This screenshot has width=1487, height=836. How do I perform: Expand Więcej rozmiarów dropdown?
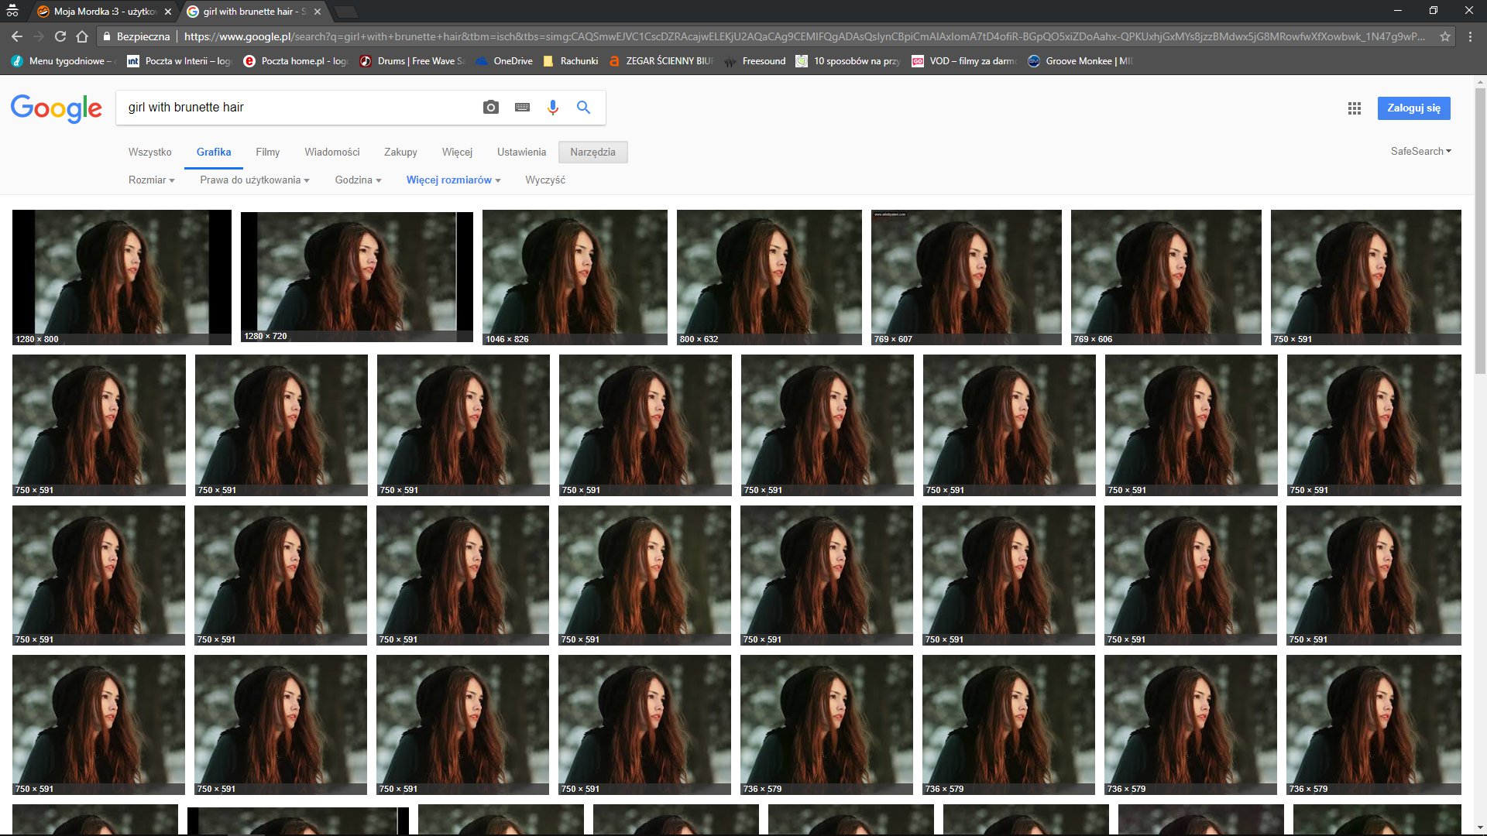pyautogui.click(x=454, y=180)
